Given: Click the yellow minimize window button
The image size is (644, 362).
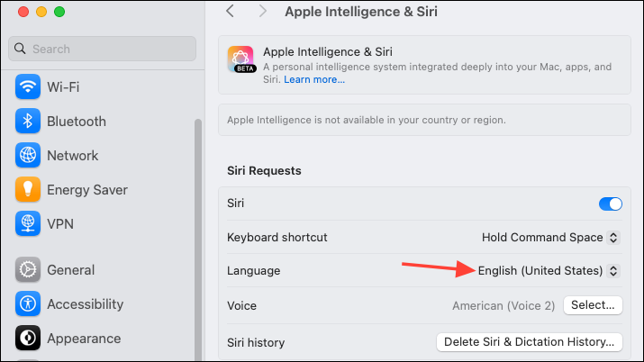Looking at the screenshot, I should [41, 12].
